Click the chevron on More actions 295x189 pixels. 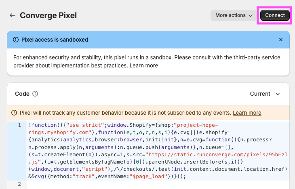coord(251,16)
